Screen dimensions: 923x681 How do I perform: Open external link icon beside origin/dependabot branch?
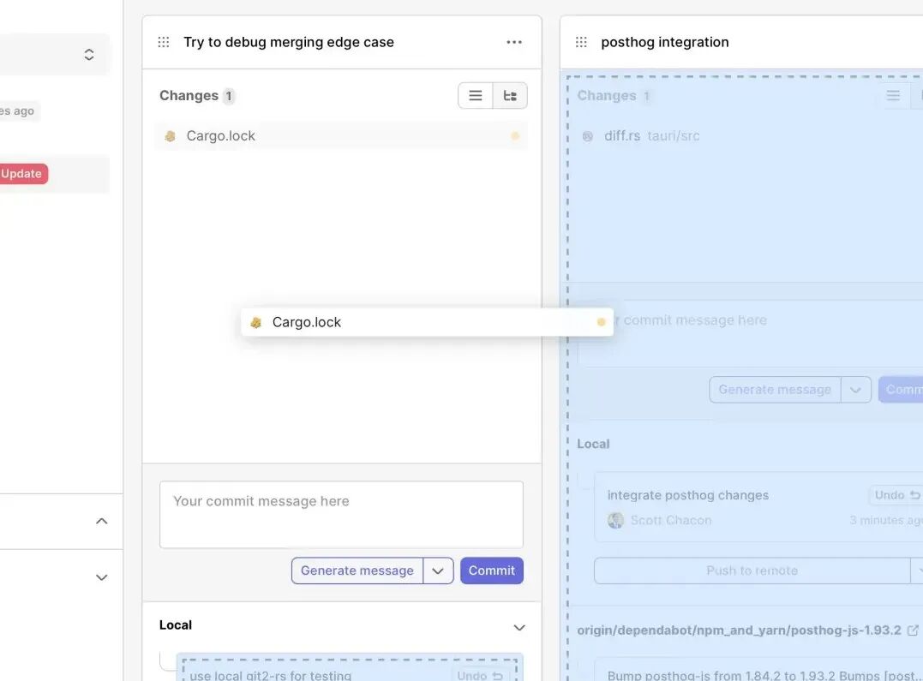913,630
